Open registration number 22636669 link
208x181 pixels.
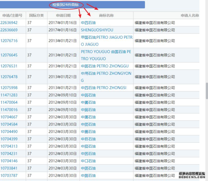pos(9,30)
